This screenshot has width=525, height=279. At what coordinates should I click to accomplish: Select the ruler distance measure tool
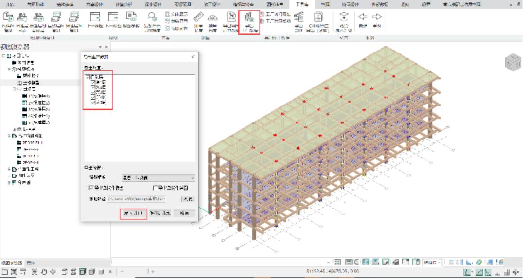(199, 17)
